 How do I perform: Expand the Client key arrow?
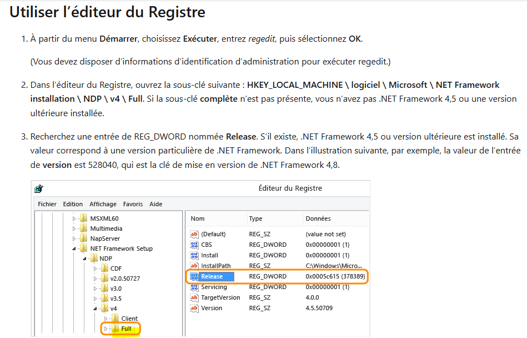[106, 319]
